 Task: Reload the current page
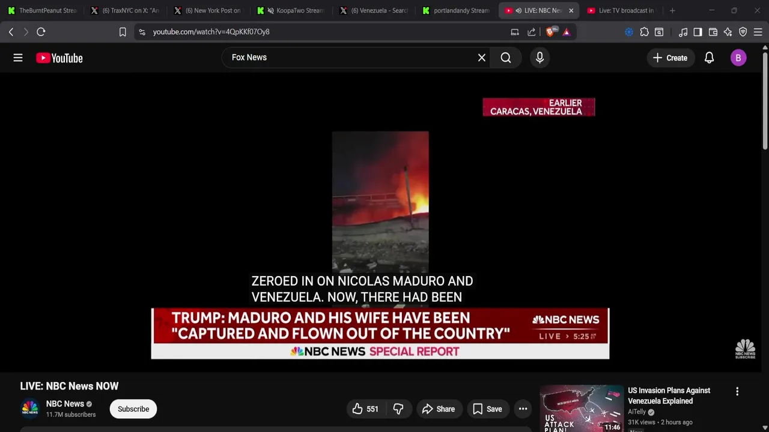(x=41, y=32)
